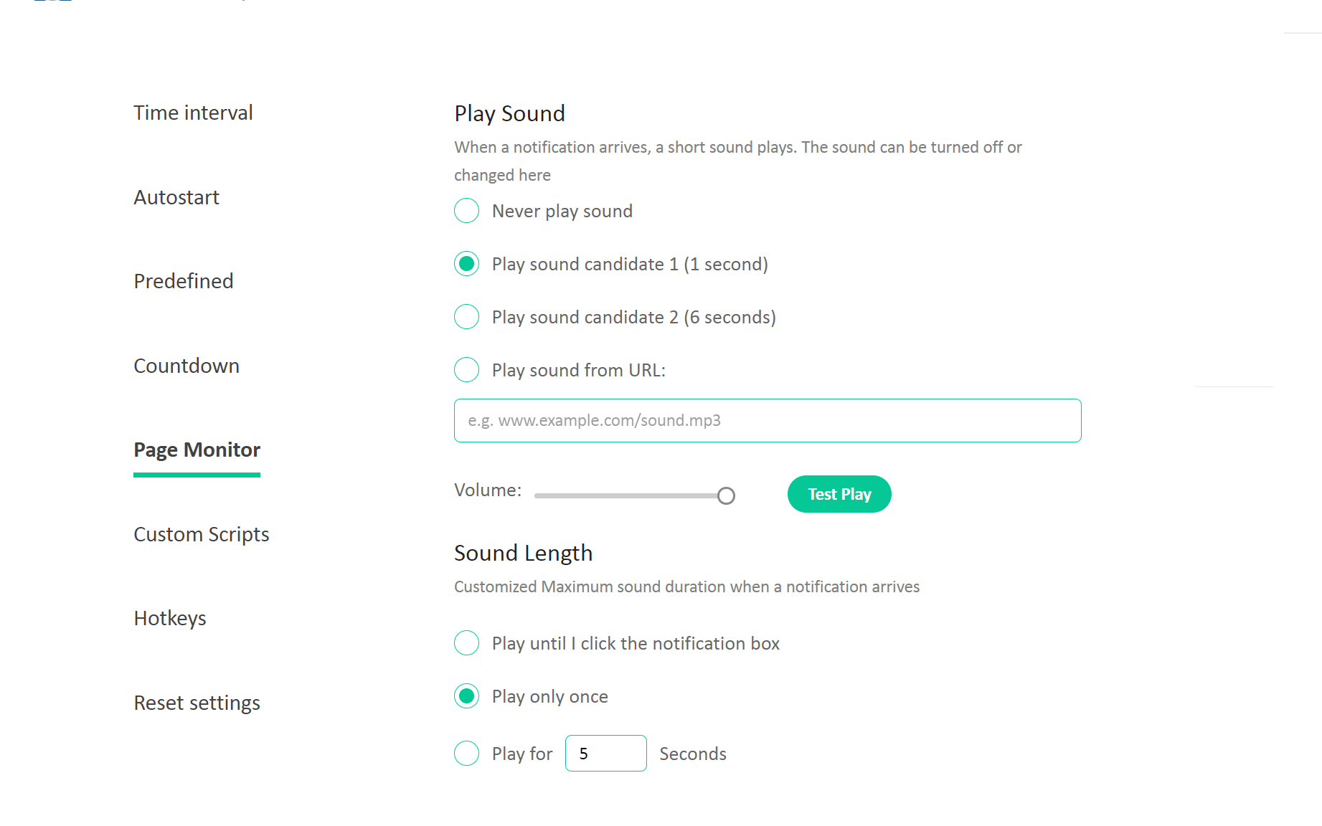1322x826 pixels.
Task: Go to the Autostart tab
Action: (176, 197)
